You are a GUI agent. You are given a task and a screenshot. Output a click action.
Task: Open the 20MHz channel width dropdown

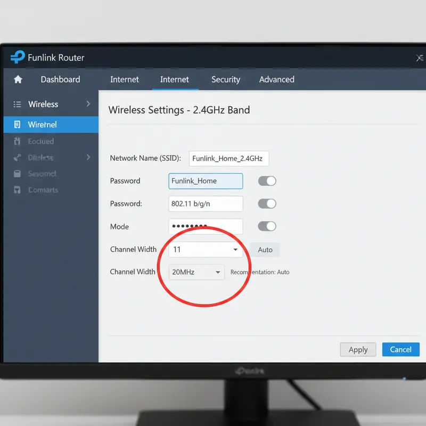click(196, 272)
